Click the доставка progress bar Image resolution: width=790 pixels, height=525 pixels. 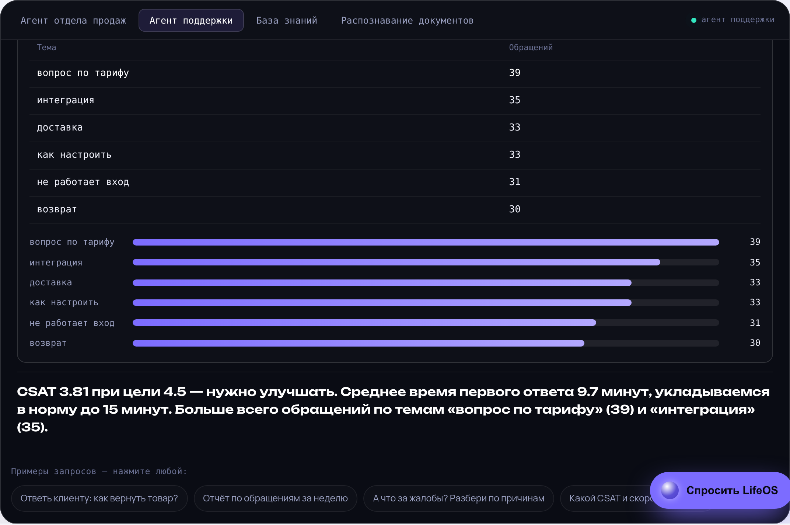(x=426, y=283)
